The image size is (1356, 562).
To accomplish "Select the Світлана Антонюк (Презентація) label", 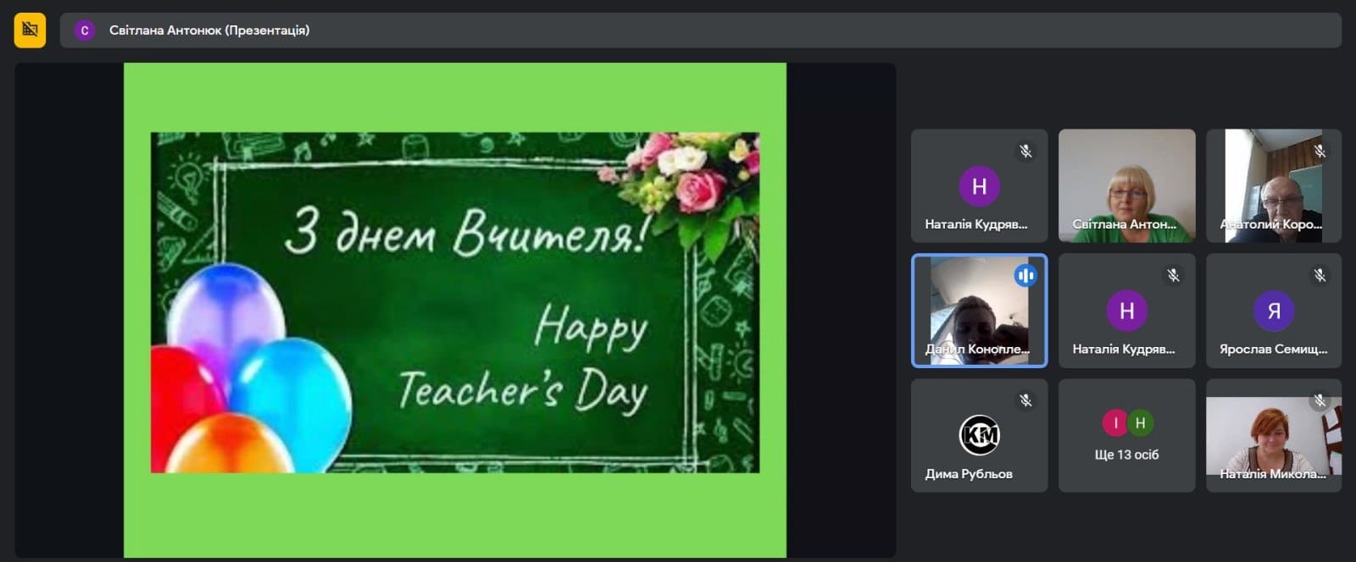I will [x=209, y=30].
